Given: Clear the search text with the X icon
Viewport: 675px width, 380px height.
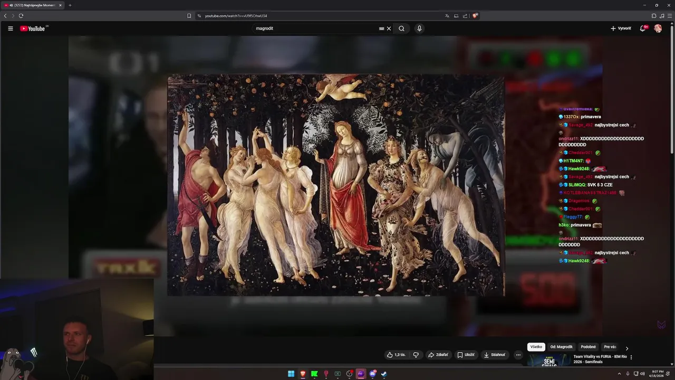Looking at the screenshot, I should click(389, 28).
